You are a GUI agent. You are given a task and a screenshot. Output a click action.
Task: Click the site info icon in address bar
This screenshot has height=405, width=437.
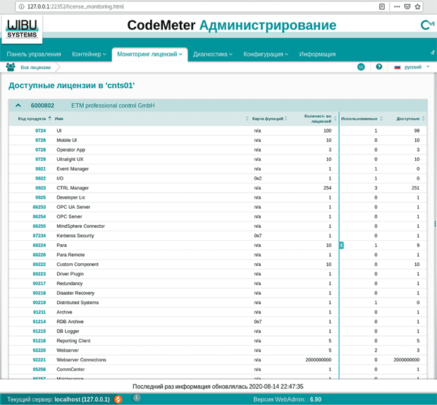pyautogui.click(x=21, y=6)
